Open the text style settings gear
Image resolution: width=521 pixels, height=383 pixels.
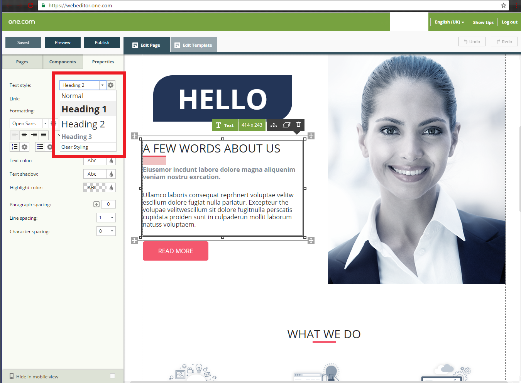click(111, 85)
